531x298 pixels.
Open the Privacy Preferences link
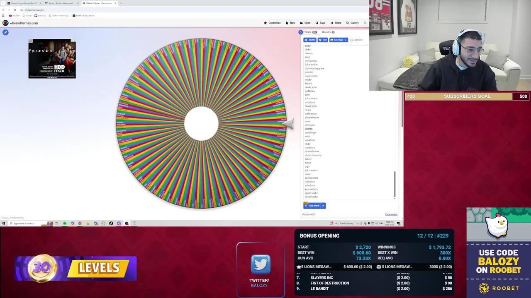[x=12, y=218]
